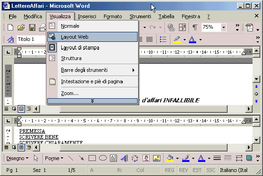Open the highlight color dropdown arrow
The image size is (263, 176).
[184, 40]
